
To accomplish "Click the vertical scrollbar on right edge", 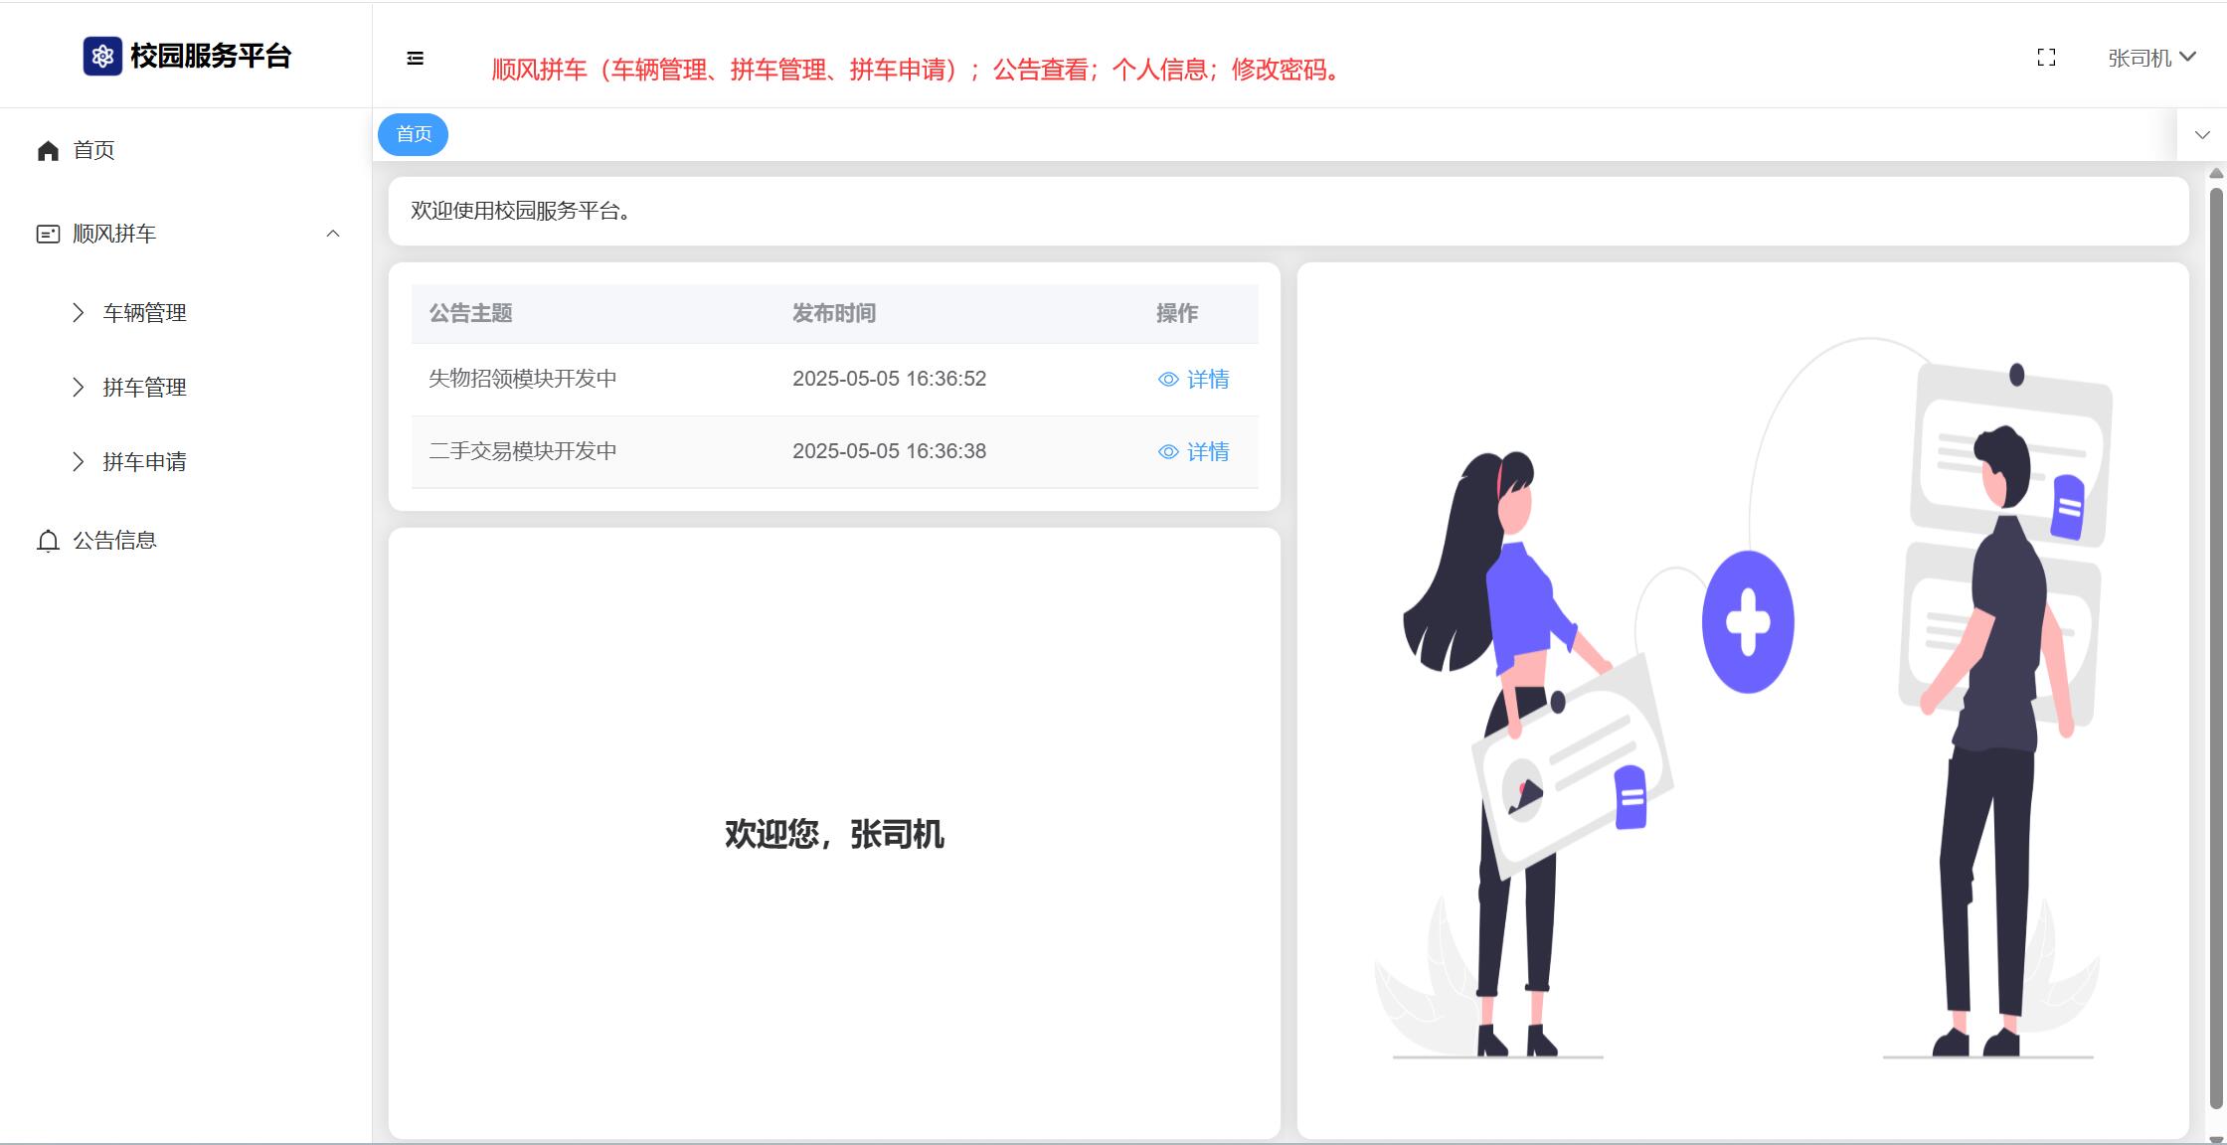I will pyautogui.click(x=2216, y=646).
